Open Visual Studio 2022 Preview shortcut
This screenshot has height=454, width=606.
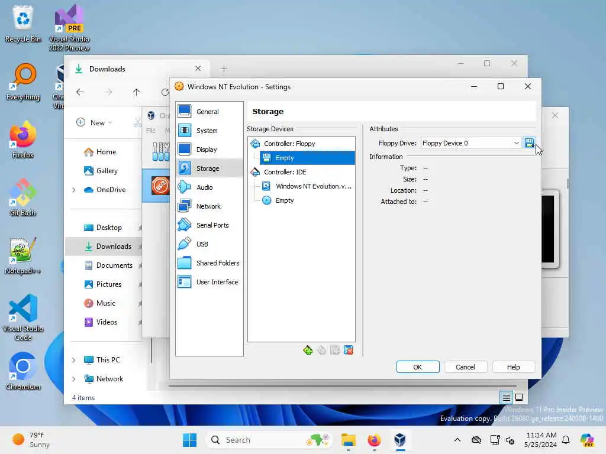[69, 28]
